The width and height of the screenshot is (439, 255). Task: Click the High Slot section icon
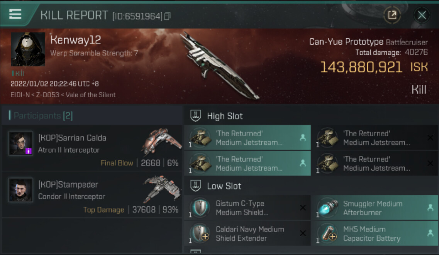point(195,116)
